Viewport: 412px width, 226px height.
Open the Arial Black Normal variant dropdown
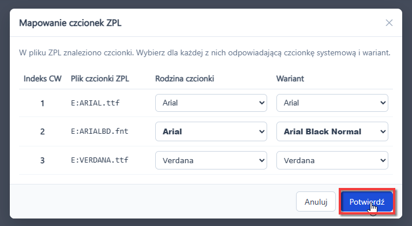332,131
